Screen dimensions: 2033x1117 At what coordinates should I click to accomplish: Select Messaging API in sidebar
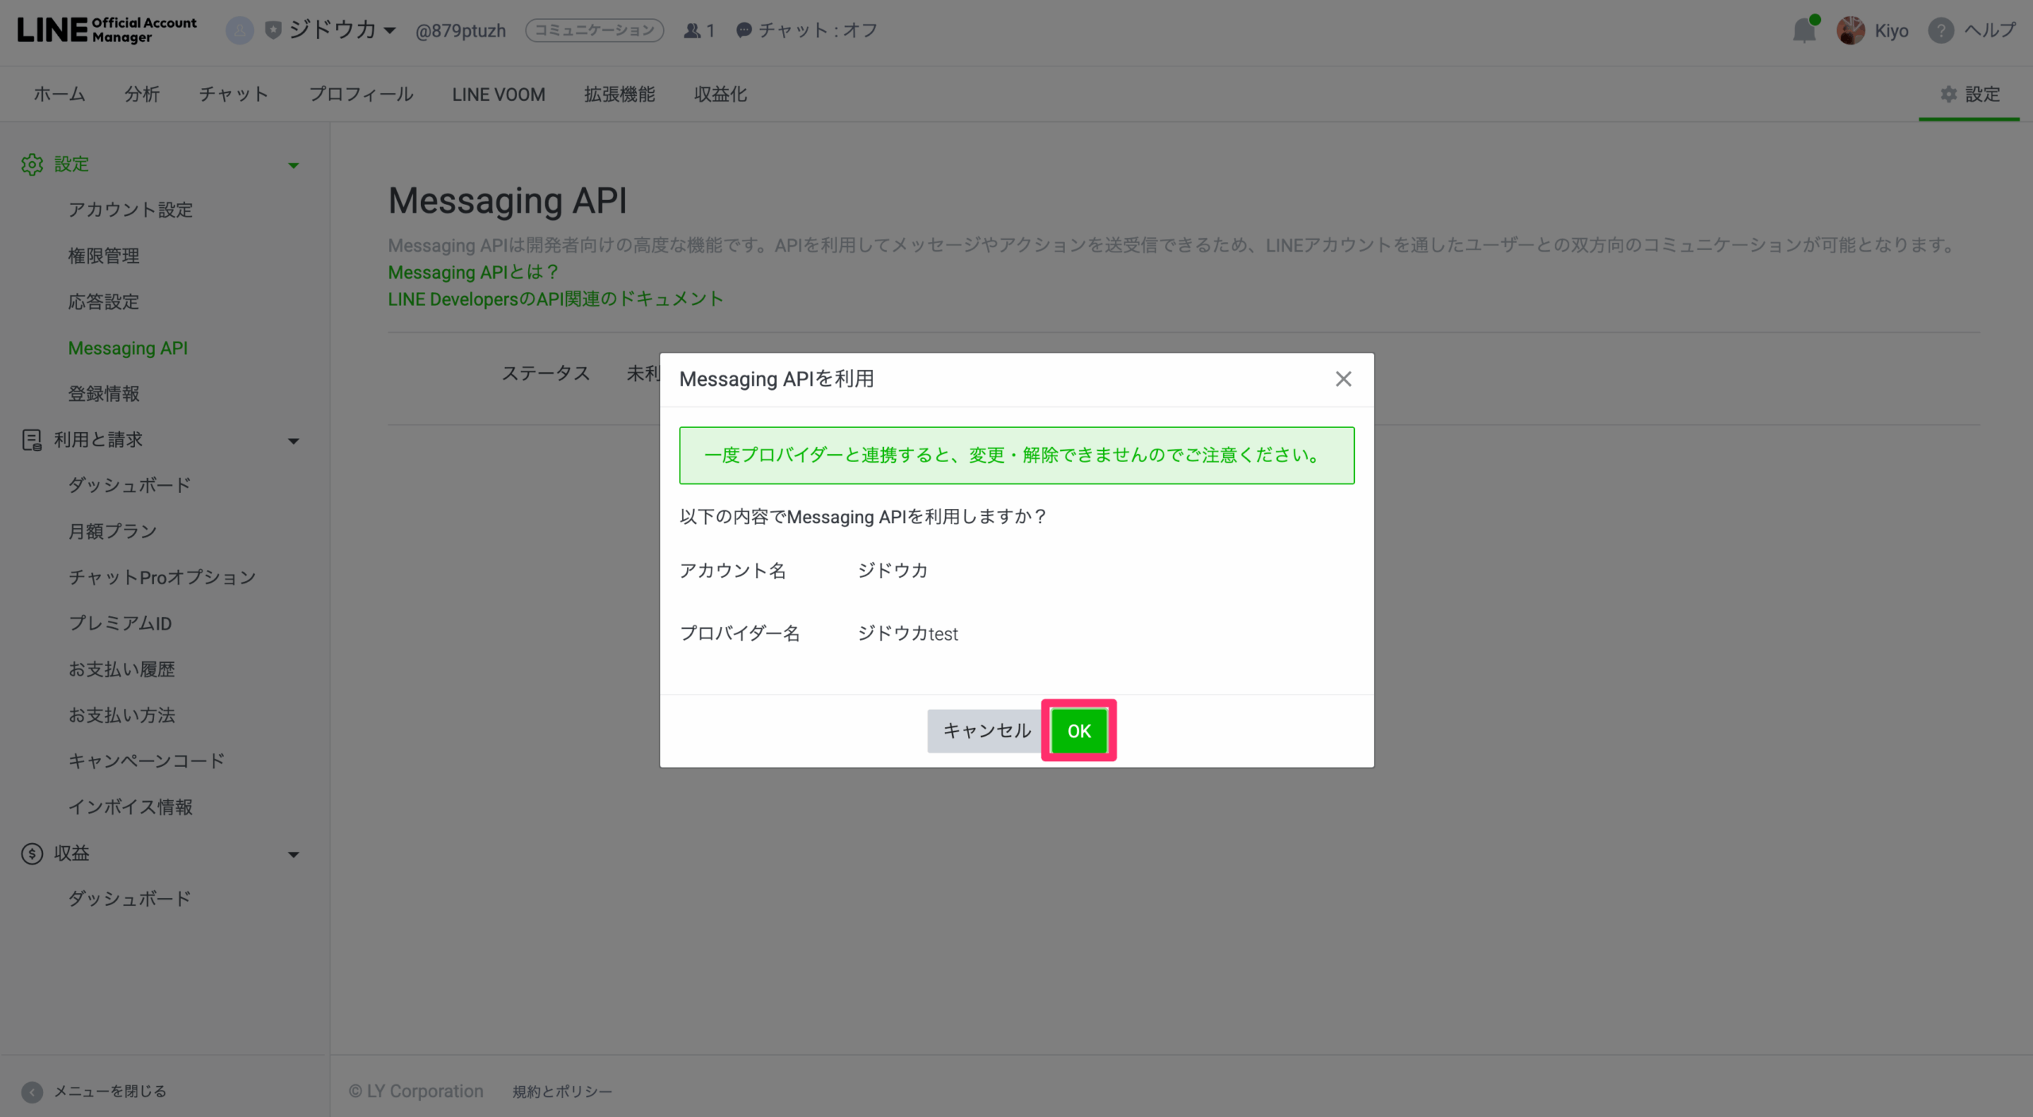[128, 348]
